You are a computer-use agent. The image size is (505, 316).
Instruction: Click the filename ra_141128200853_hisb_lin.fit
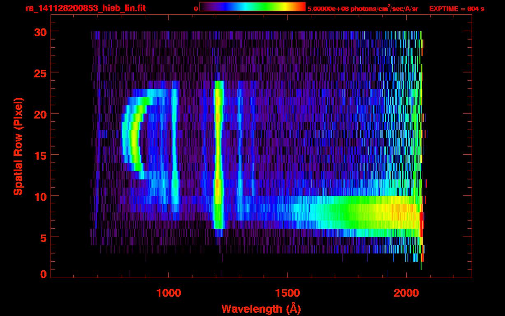tap(85, 8)
